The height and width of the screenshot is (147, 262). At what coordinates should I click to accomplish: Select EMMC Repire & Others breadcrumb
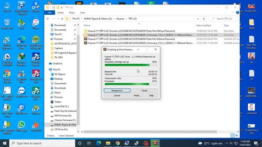[x=98, y=19]
